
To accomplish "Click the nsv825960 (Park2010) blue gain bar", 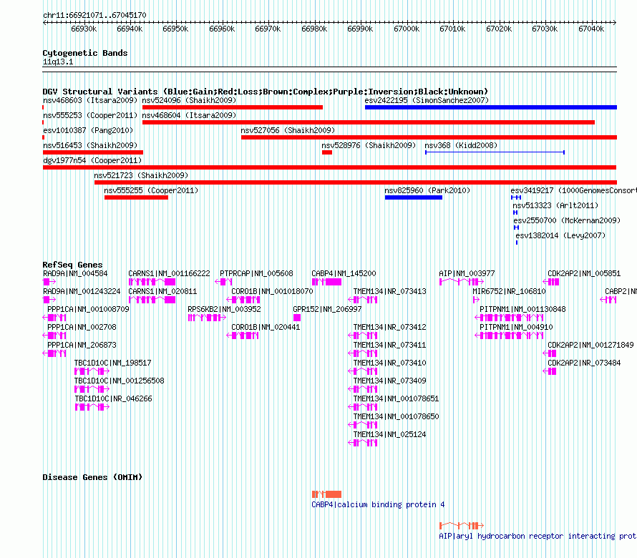I will point(414,197).
